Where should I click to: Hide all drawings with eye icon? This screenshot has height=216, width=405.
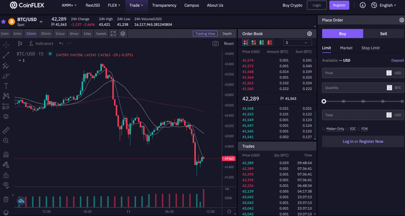coord(6,185)
